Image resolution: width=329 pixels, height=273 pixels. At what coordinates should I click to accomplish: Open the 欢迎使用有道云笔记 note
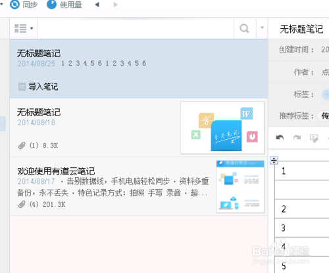138,186
